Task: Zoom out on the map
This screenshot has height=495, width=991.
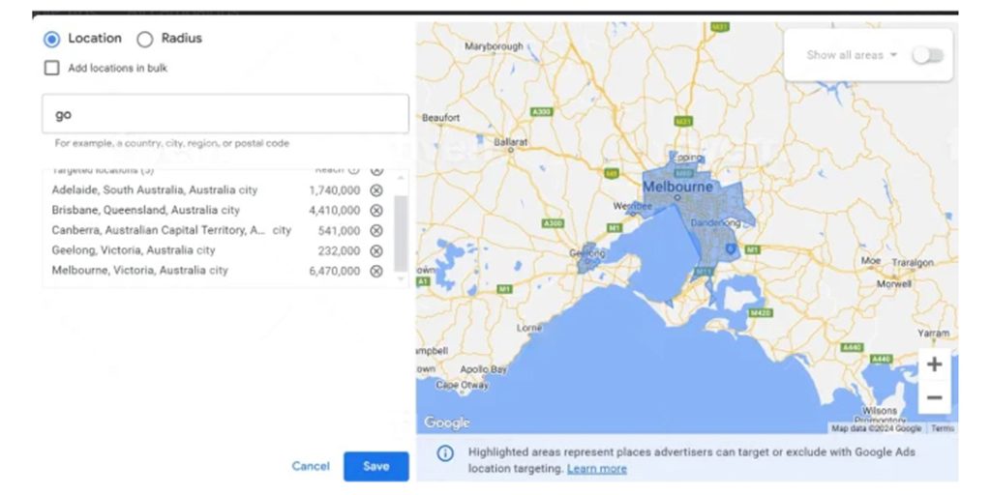Action: (934, 397)
